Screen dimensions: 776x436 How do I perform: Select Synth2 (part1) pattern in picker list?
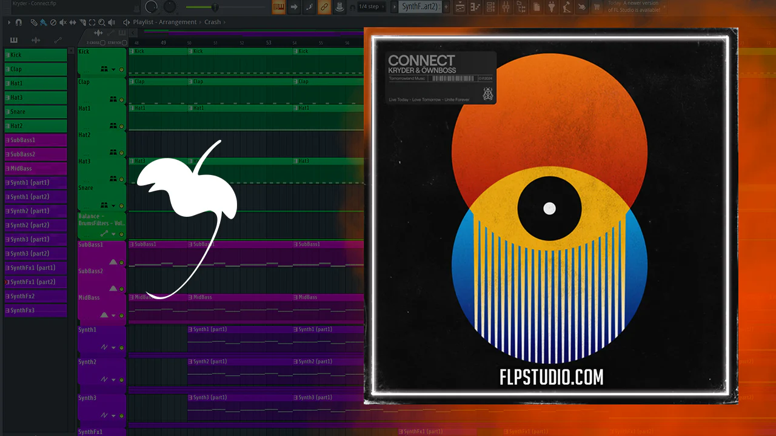(x=35, y=211)
